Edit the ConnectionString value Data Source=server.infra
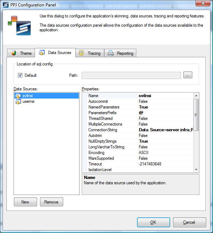This screenshot has height=233, width=213. (x=166, y=130)
